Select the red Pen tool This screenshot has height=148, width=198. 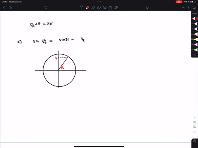[x=87, y=7]
